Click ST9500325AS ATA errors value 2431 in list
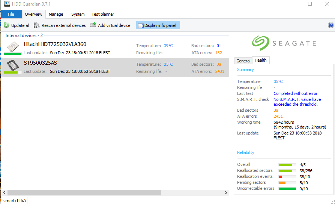Image resolution: width=335 pixels, height=204 pixels. 219,71
